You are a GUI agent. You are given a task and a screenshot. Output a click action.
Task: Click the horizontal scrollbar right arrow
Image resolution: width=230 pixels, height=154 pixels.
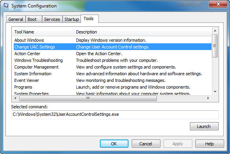click(208, 98)
